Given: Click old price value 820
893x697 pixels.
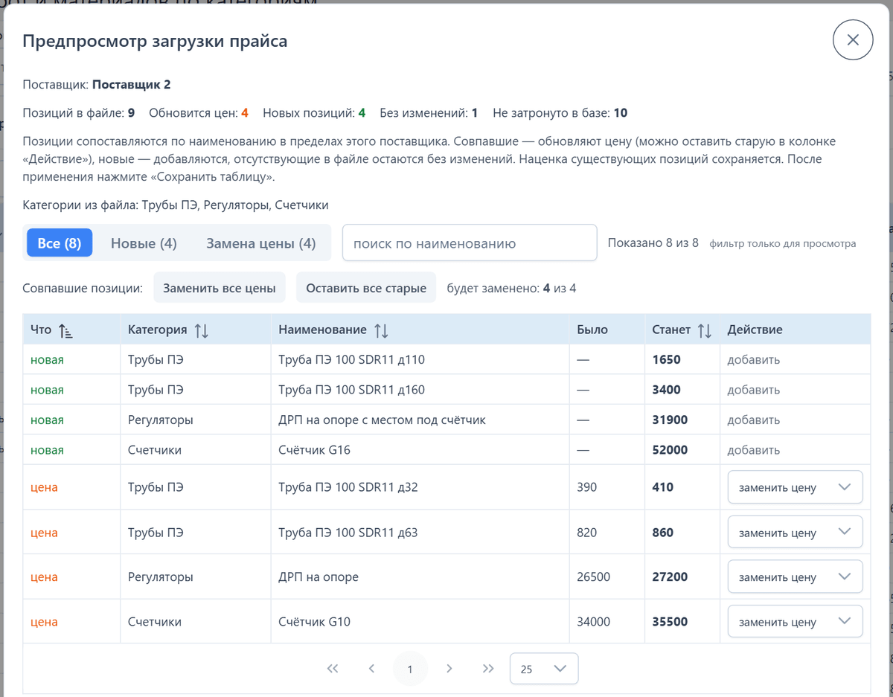Looking at the screenshot, I should click(586, 533).
